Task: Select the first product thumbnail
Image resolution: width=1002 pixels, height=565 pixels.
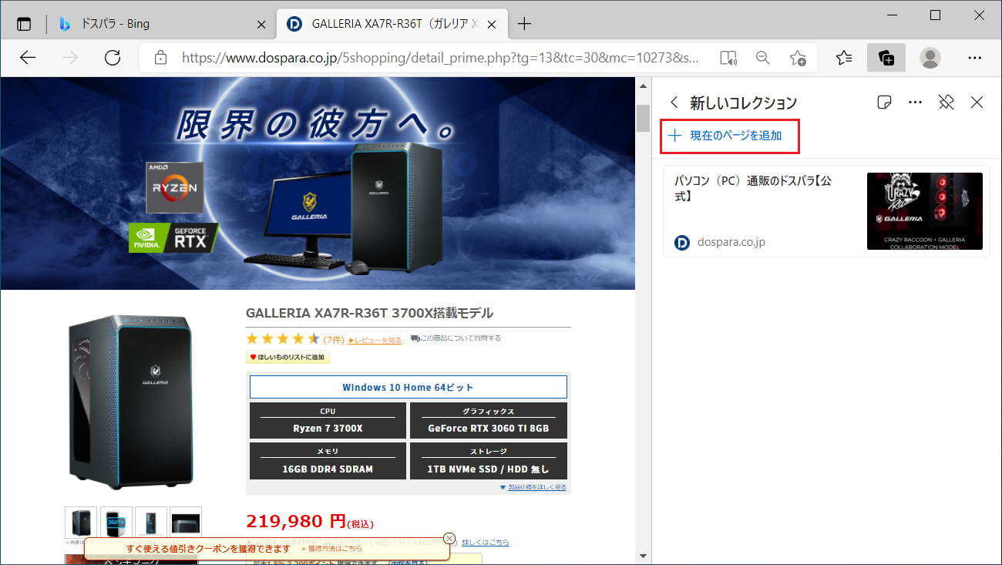Action: [x=81, y=522]
